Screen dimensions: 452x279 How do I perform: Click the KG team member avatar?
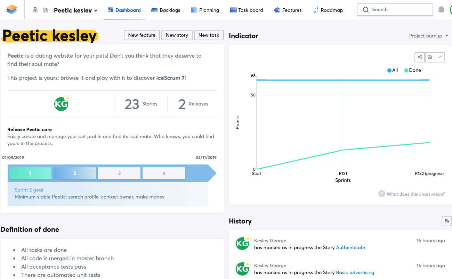point(61,104)
